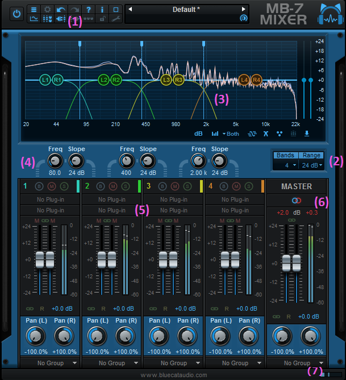Open the help question mark icon
Image resolution: width=346 pixels, height=380 pixels.
[88, 10]
